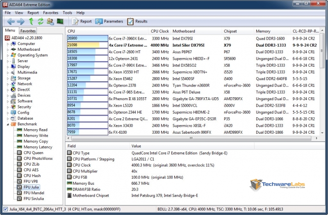Switch to the Favorites tab
Viewport: 328px width, 215px height.
coord(28,31)
